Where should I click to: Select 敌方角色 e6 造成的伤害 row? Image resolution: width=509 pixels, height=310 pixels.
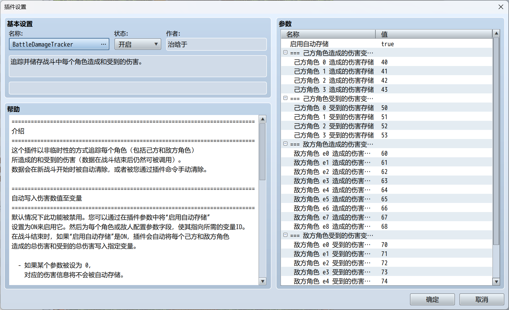(387, 208)
